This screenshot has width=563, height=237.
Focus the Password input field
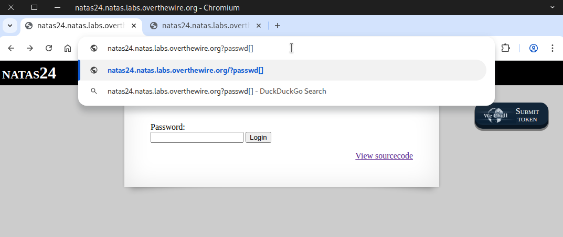pyautogui.click(x=197, y=138)
